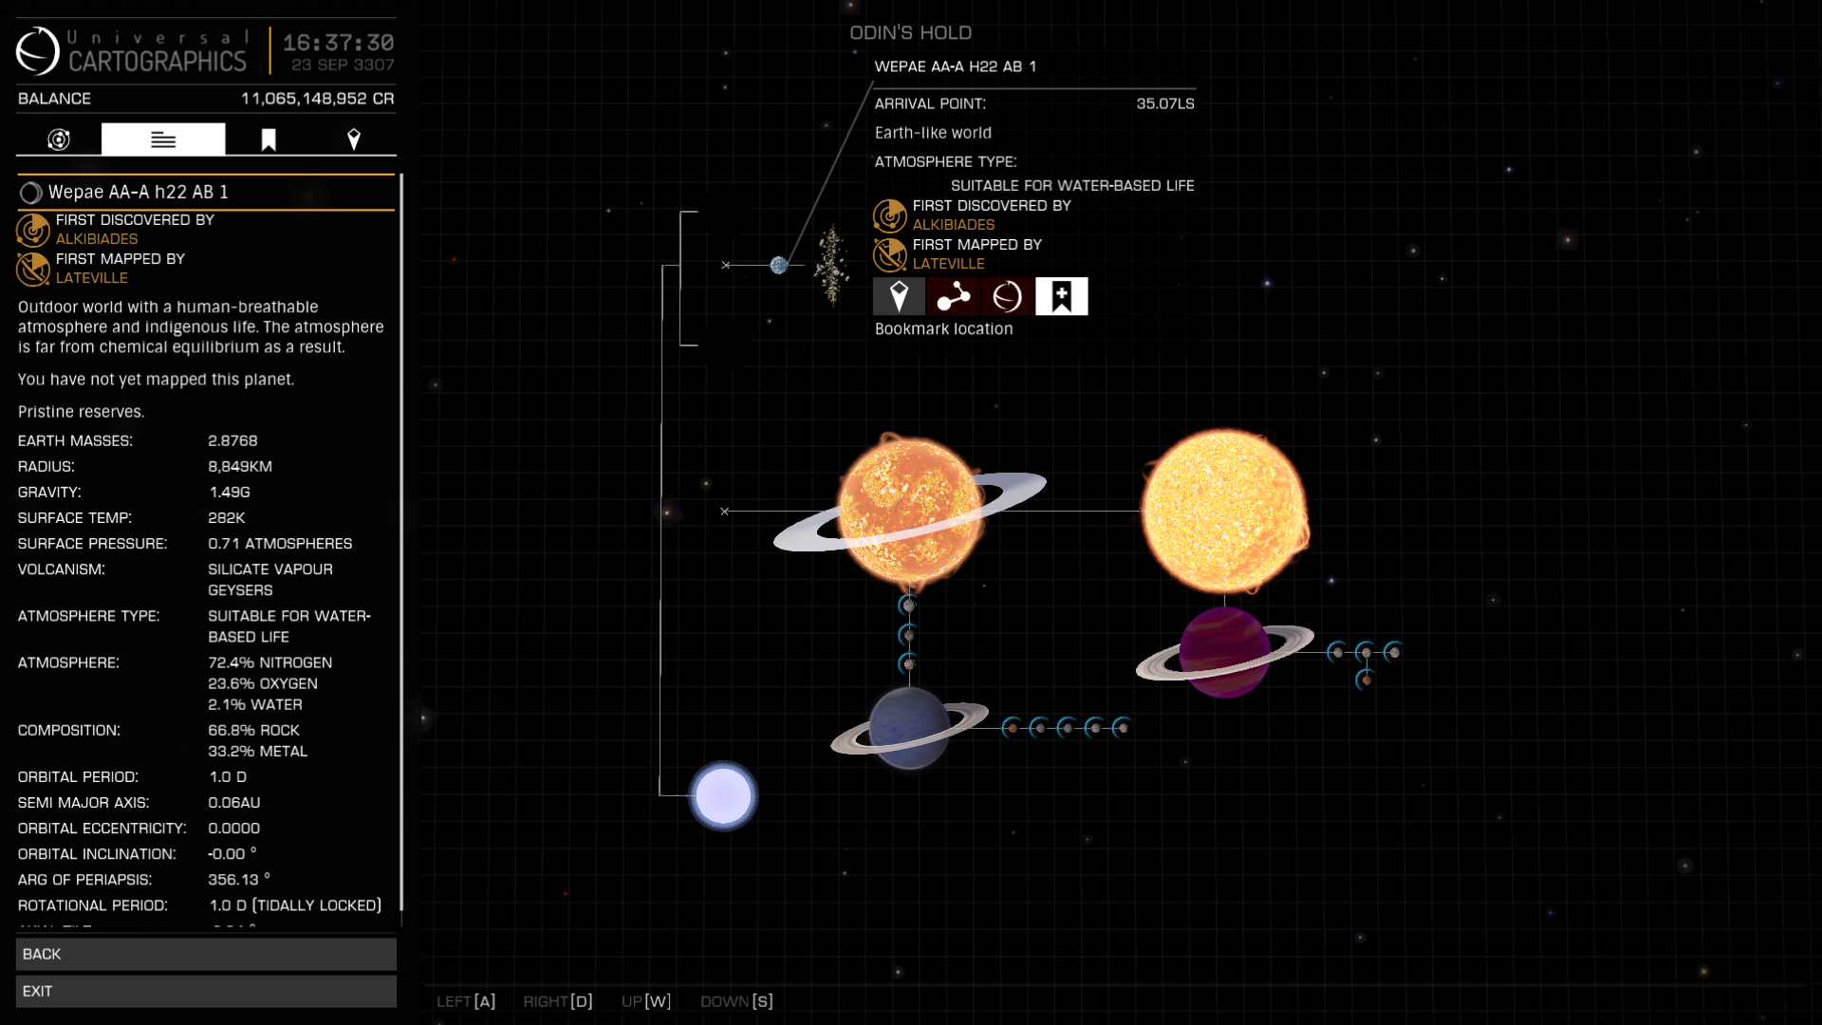Image resolution: width=1822 pixels, height=1025 pixels.
Task: Click the DOWN [S] key hint
Action: [x=737, y=1001]
